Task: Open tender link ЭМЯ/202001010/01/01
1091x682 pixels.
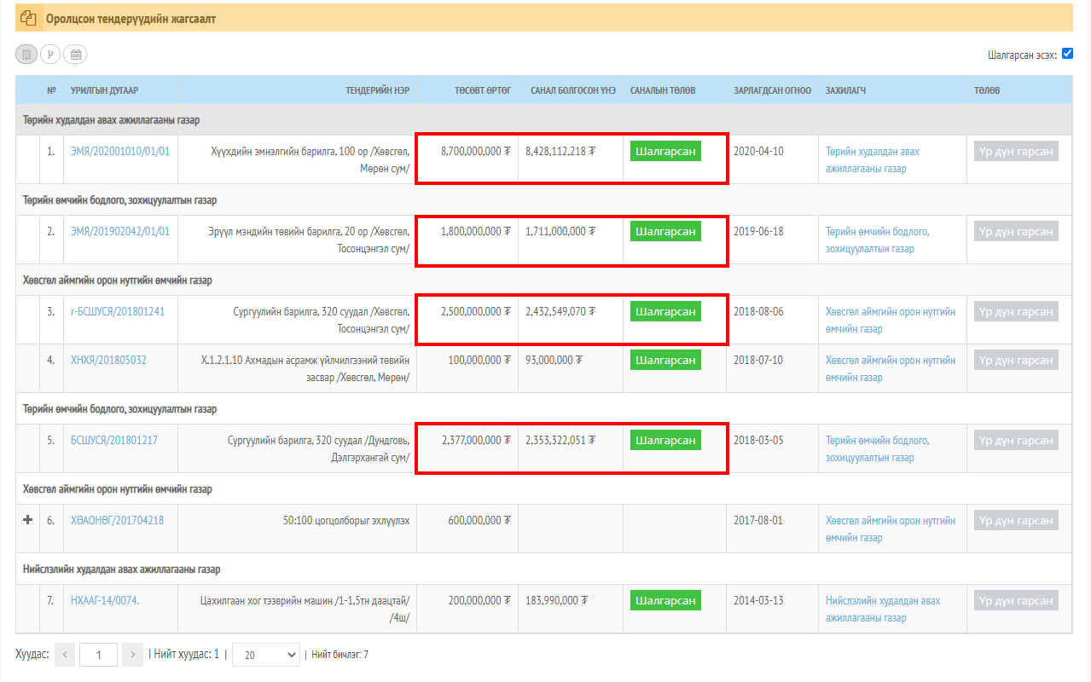Action: click(x=120, y=152)
